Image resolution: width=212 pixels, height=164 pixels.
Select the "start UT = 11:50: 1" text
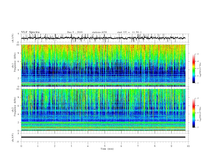[129, 32]
